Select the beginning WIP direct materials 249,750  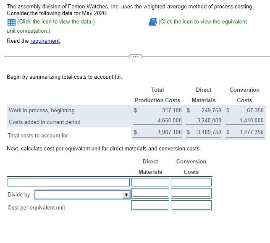pyautogui.click(x=211, y=110)
